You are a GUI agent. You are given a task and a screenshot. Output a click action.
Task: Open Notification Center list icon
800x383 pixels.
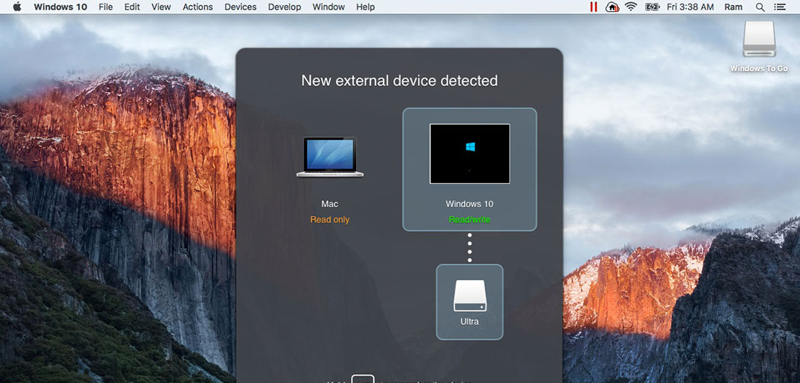click(779, 7)
